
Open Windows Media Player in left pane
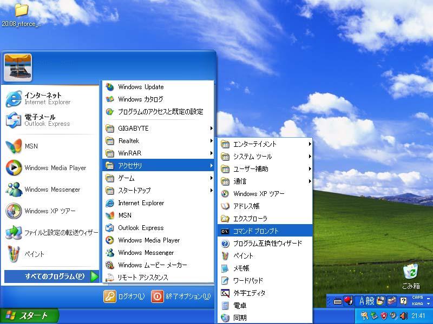(x=51, y=168)
